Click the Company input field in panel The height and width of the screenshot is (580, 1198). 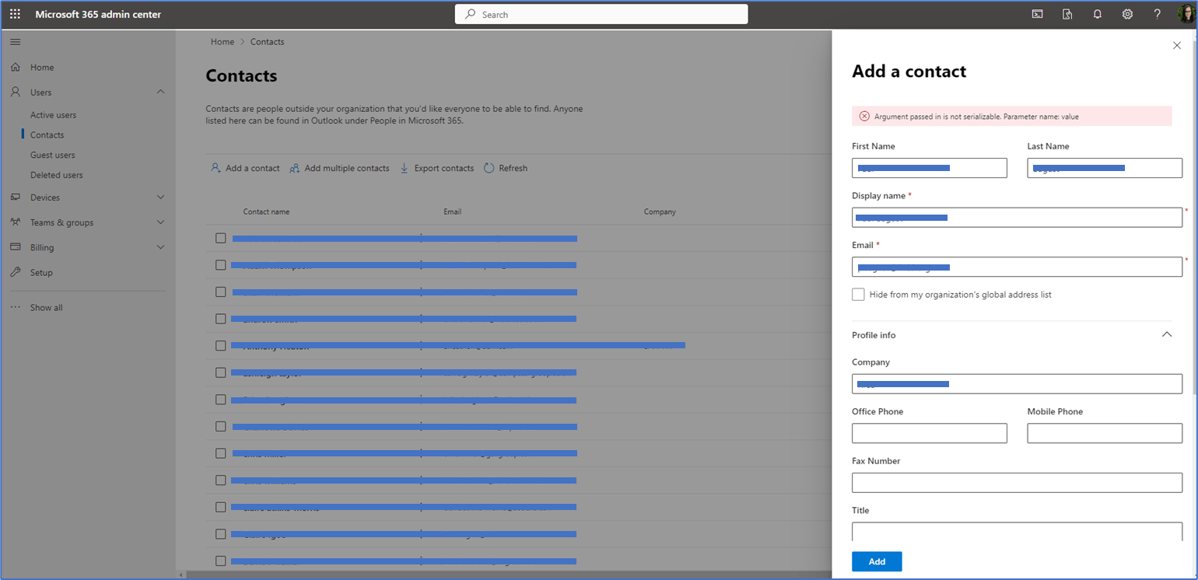pos(1017,384)
